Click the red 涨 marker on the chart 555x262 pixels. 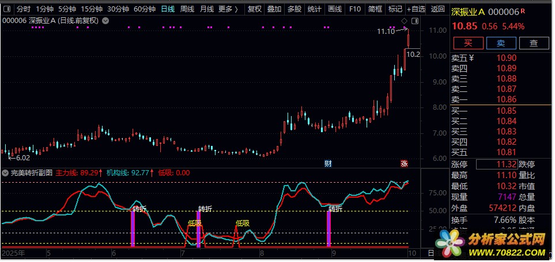pos(405,163)
